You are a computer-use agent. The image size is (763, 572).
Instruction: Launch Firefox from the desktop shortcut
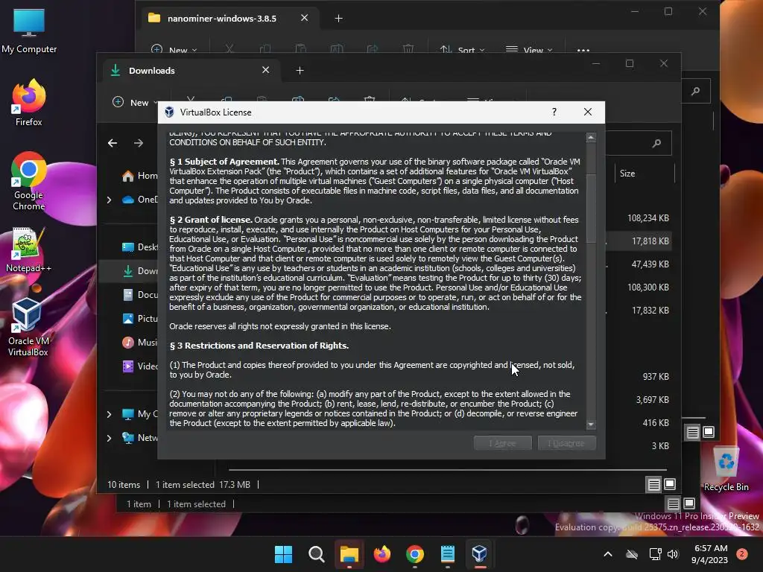pyautogui.click(x=29, y=103)
